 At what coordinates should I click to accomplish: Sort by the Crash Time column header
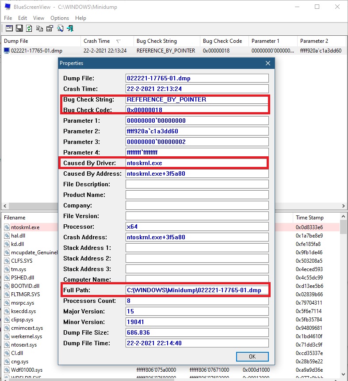[x=97, y=41]
